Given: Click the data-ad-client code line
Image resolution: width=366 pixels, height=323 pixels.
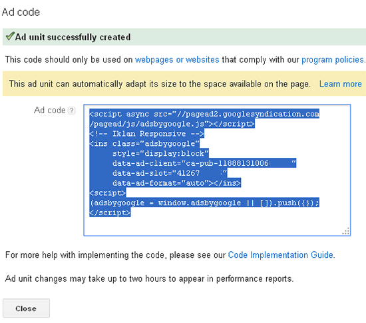Looking at the screenshot, I should [204, 163].
